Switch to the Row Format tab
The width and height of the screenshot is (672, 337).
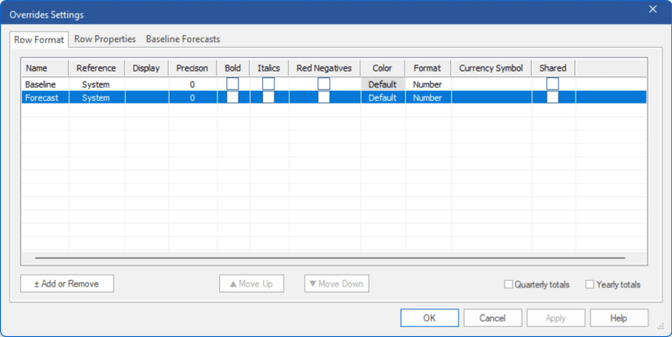(x=39, y=39)
